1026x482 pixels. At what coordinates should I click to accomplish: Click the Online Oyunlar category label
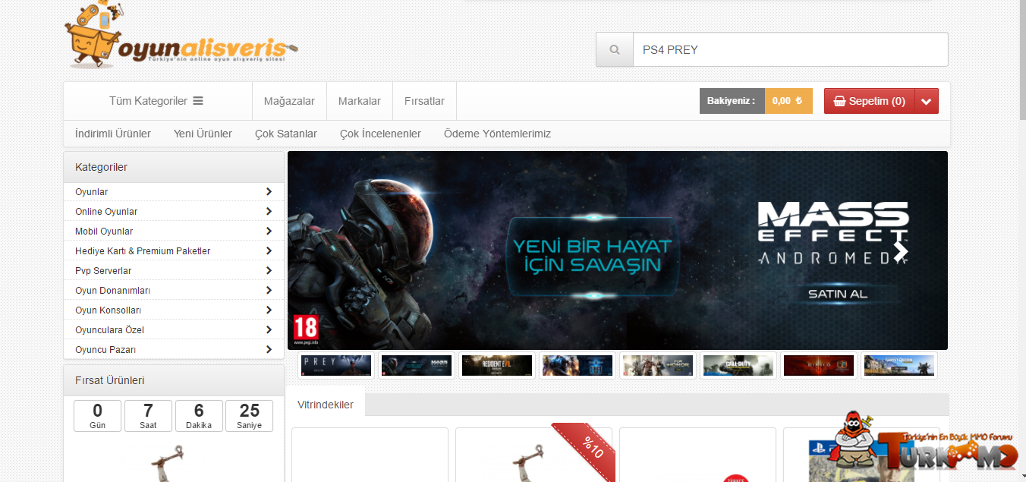pos(106,212)
